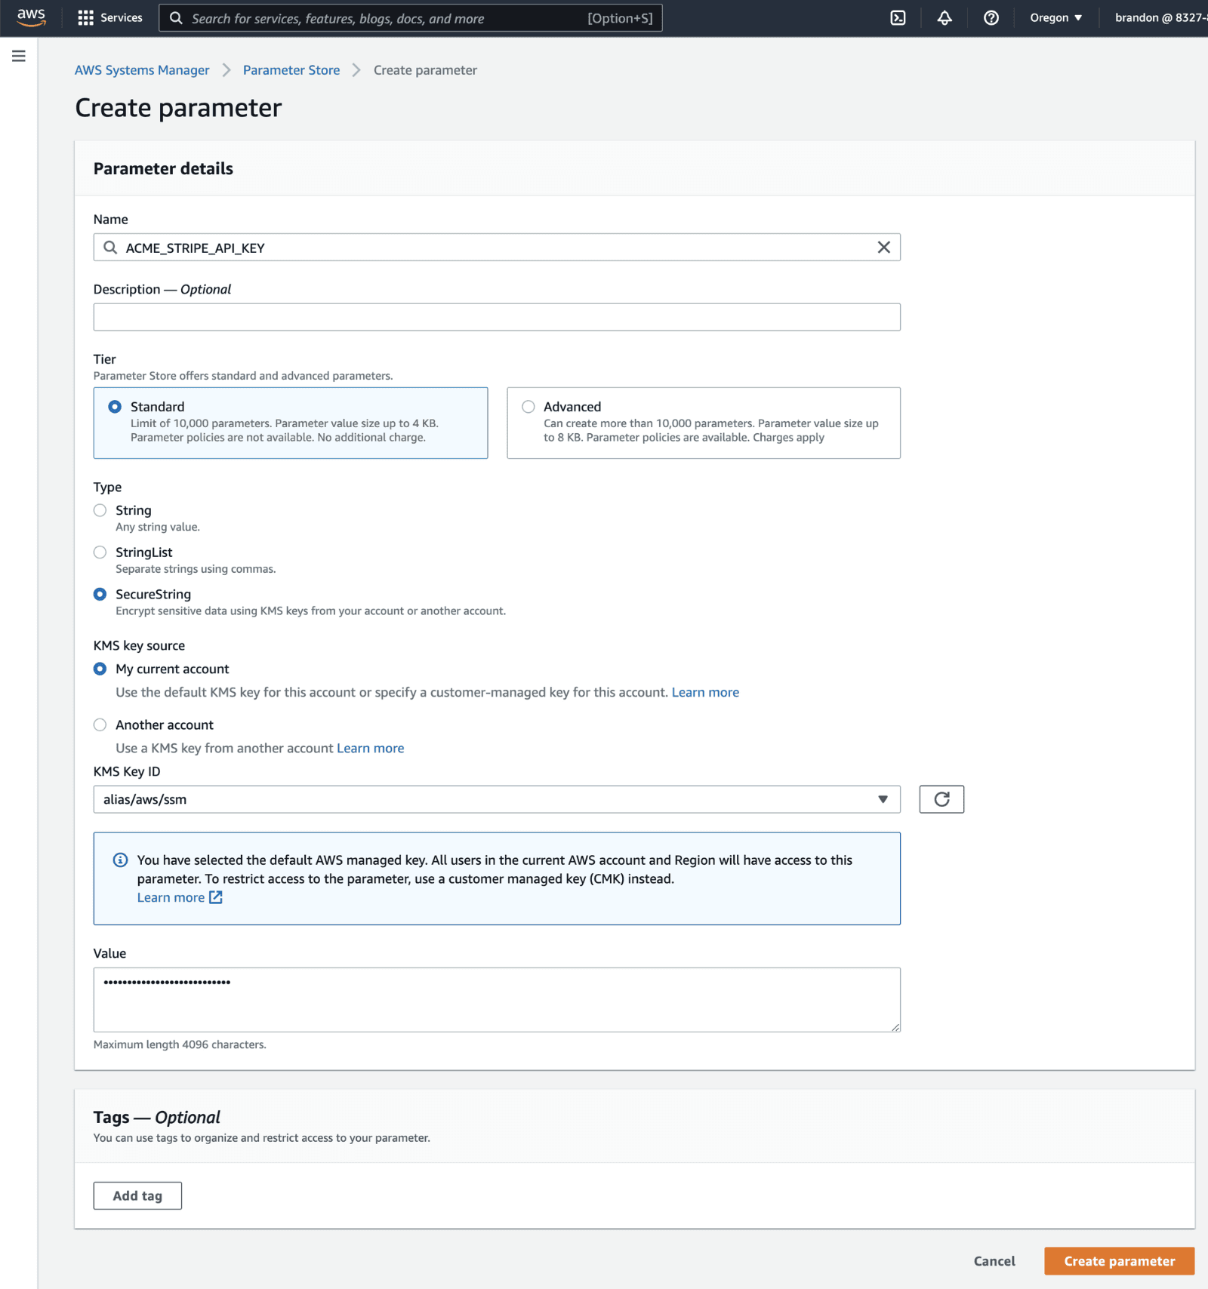Viewport: 1208px width, 1289px height.
Task: Open the help question mark icon
Action: tap(991, 18)
